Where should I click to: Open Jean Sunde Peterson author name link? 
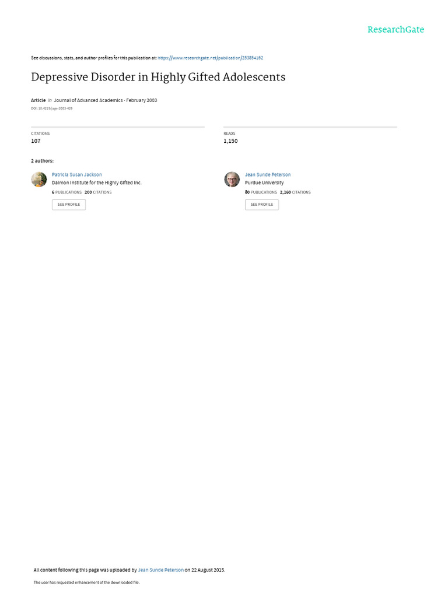268,174
